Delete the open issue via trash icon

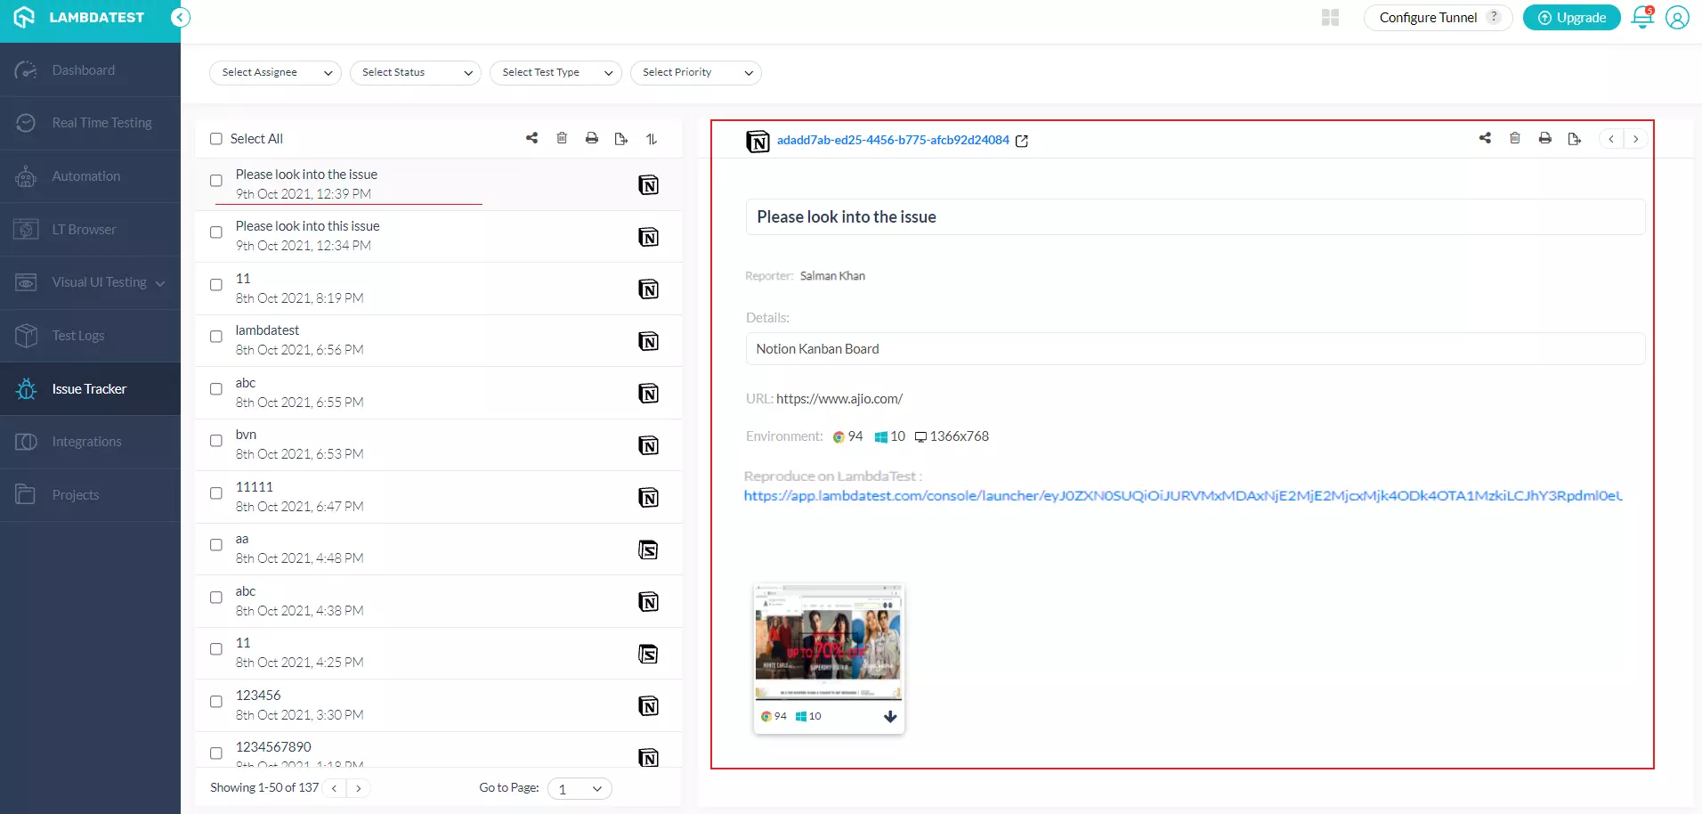pos(1515,138)
